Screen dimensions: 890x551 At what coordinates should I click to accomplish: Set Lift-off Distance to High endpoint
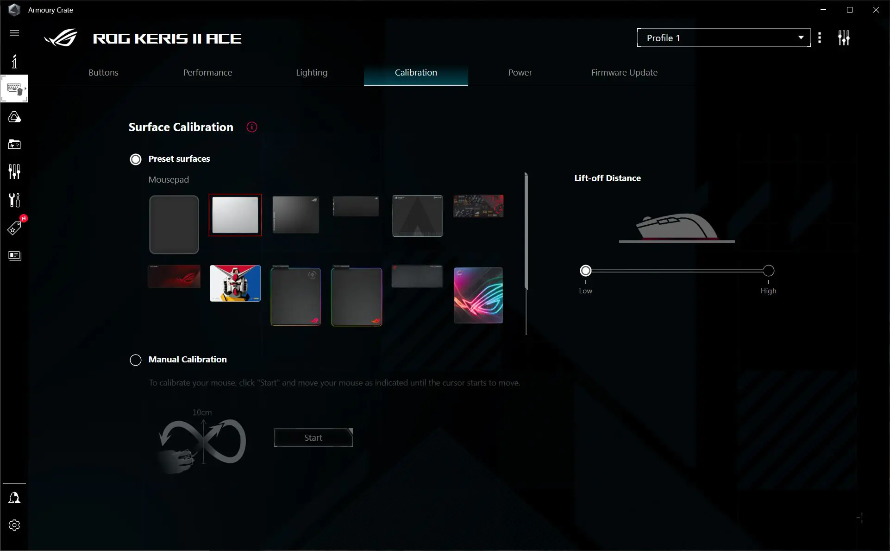pyautogui.click(x=769, y=271)
